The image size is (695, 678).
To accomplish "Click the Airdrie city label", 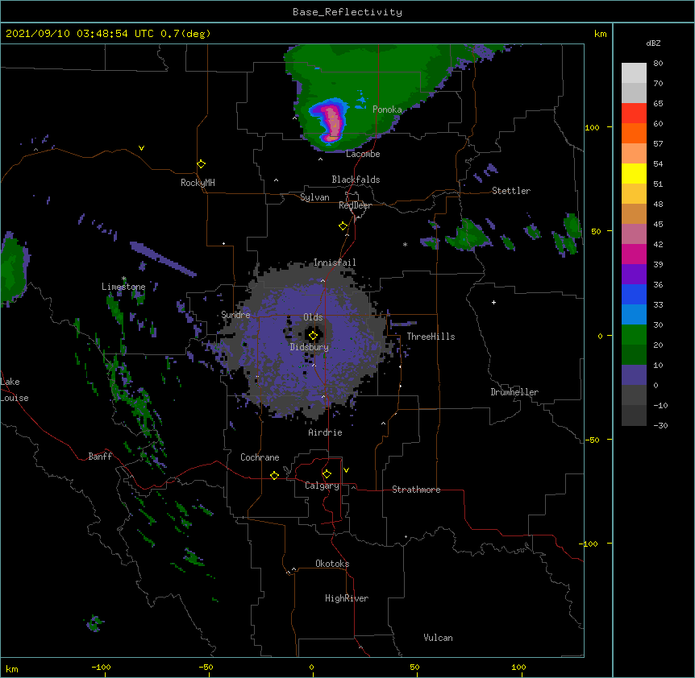I will point(325,432).
